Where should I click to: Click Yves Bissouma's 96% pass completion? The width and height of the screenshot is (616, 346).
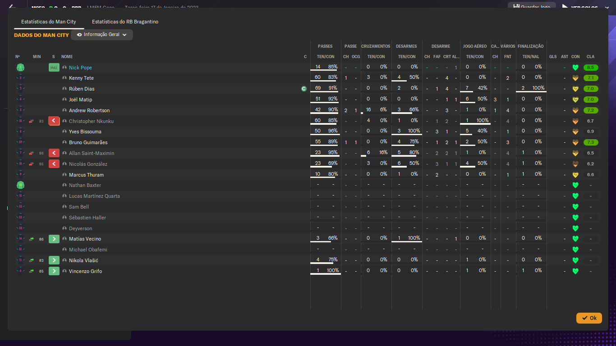(333, 131)
